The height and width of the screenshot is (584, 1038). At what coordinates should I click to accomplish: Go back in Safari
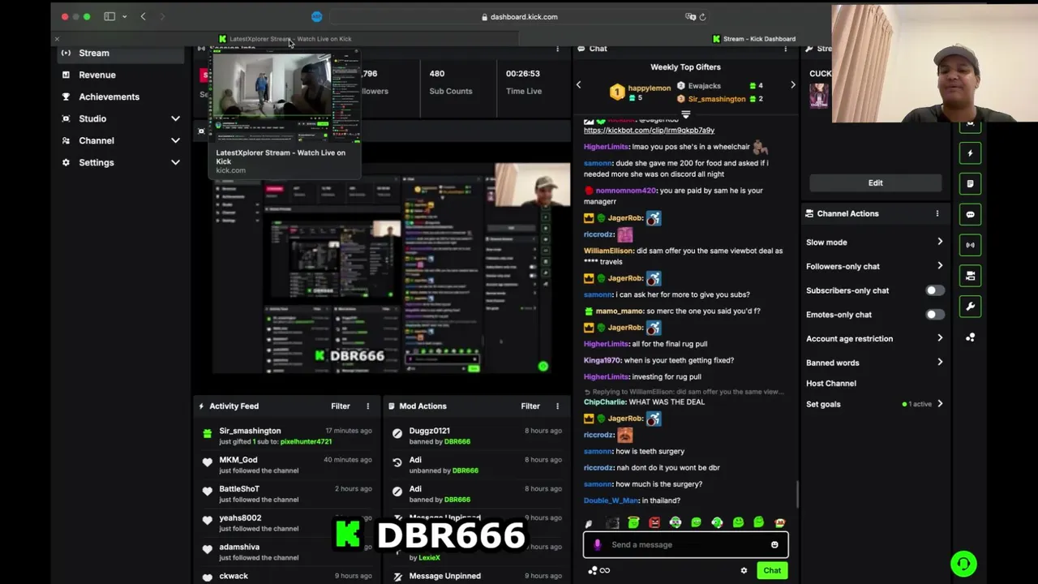pyautogui.click(x=144, y=16)
